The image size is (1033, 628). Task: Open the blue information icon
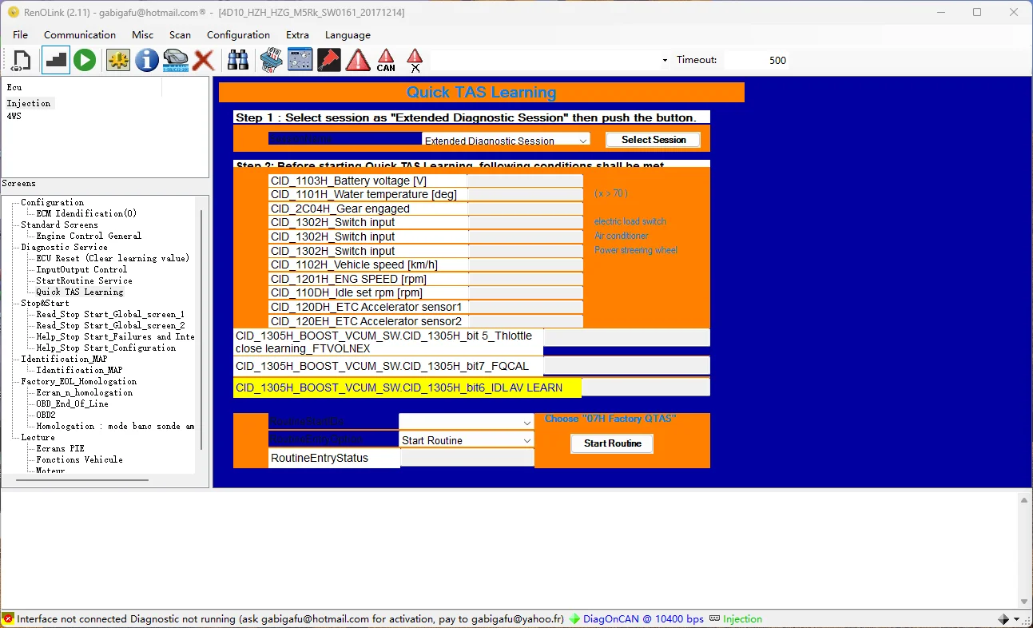147,60
